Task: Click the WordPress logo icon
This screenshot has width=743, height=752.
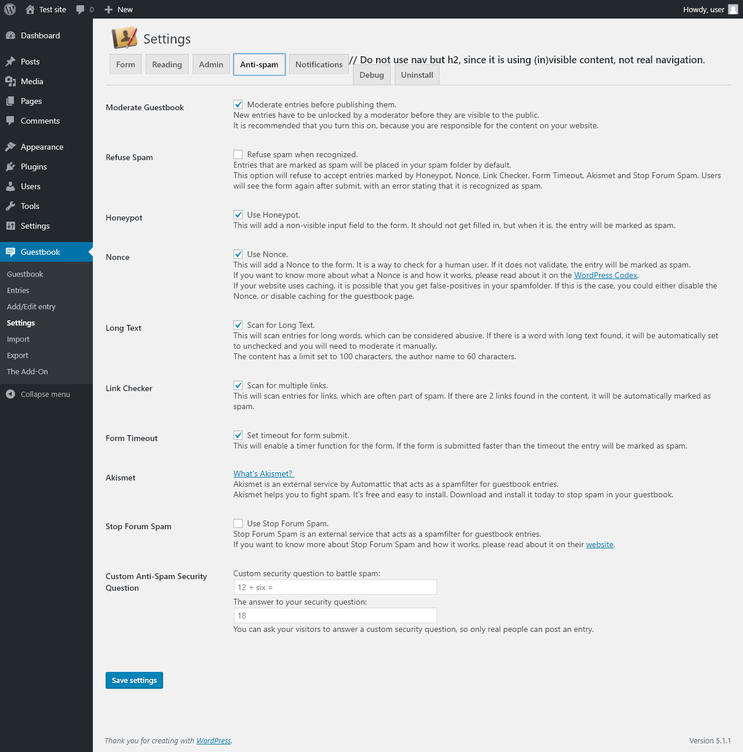Action: (10, 9)
